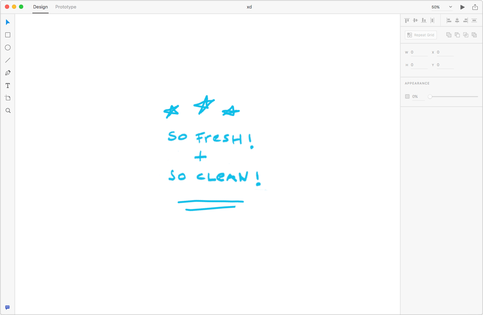Select the Text tool
The height and width of the screenshot is (315, 483).
[x=8, y=86]
